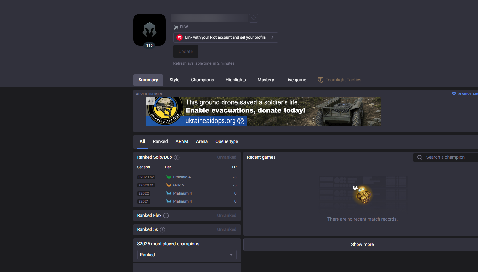This screenshot has width=478, height=272.
Task: View the Mastery tab
Action: pyautogui.click(x=266, y=80)
